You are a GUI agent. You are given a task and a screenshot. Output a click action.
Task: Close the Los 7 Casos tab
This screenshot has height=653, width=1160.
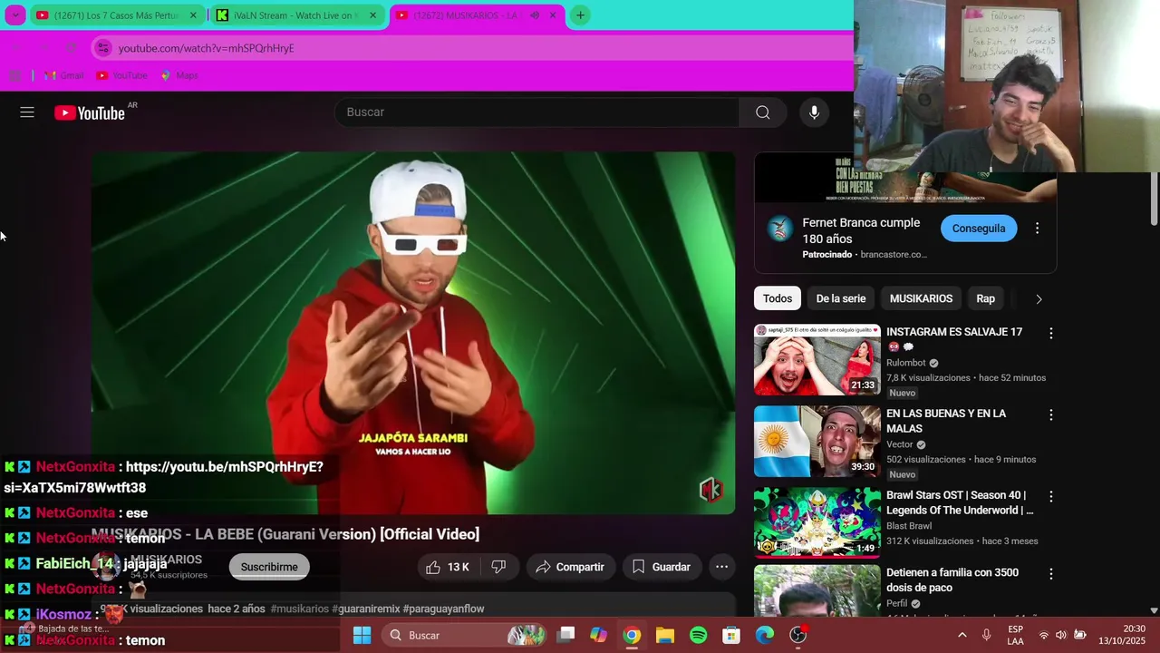click(x=193, y=15)
